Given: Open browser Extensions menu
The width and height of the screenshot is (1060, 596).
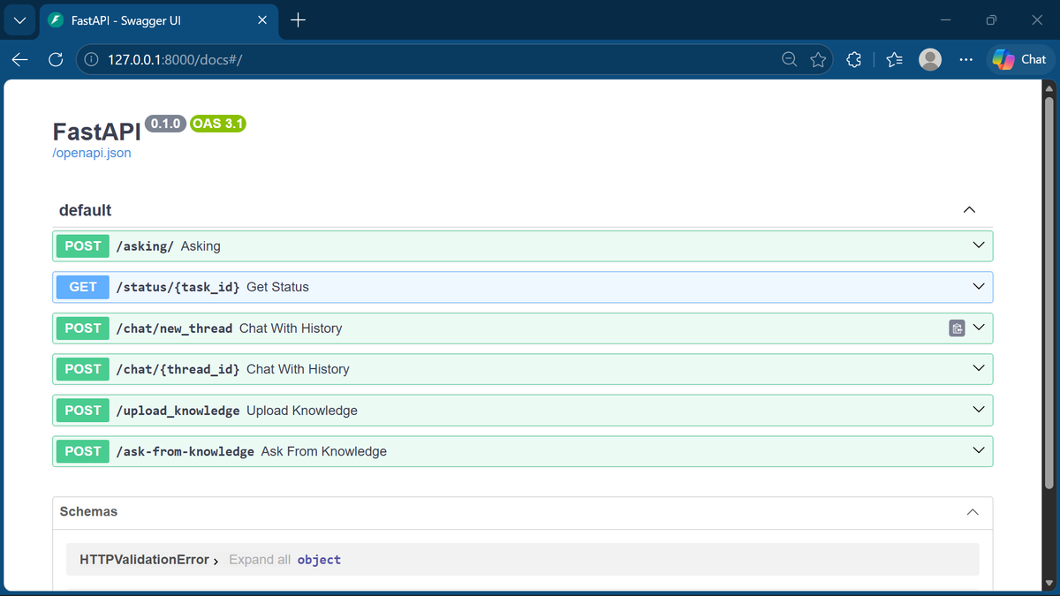Looking at the screenshot, I should tap(853, 59).
